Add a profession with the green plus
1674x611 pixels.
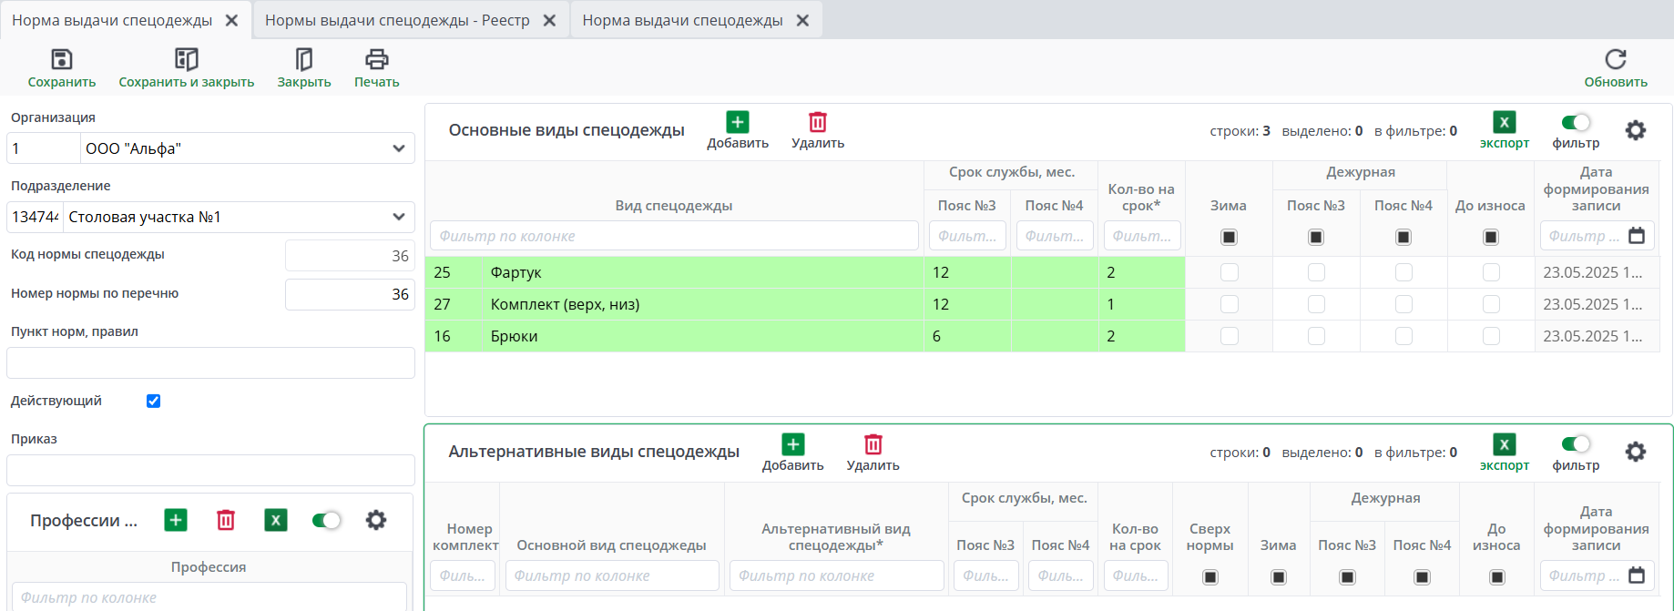pyautogui.click(x=176, y=520)
